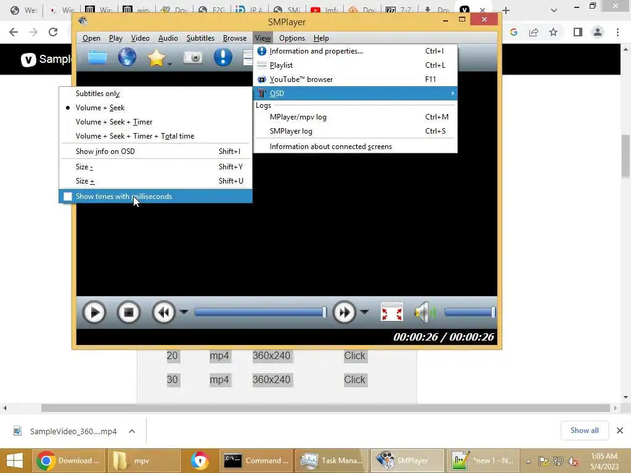The width and height of the screenshot is (631, 473).
Task: Expand OSD submenu arrow
Action: tap(453, 94)
